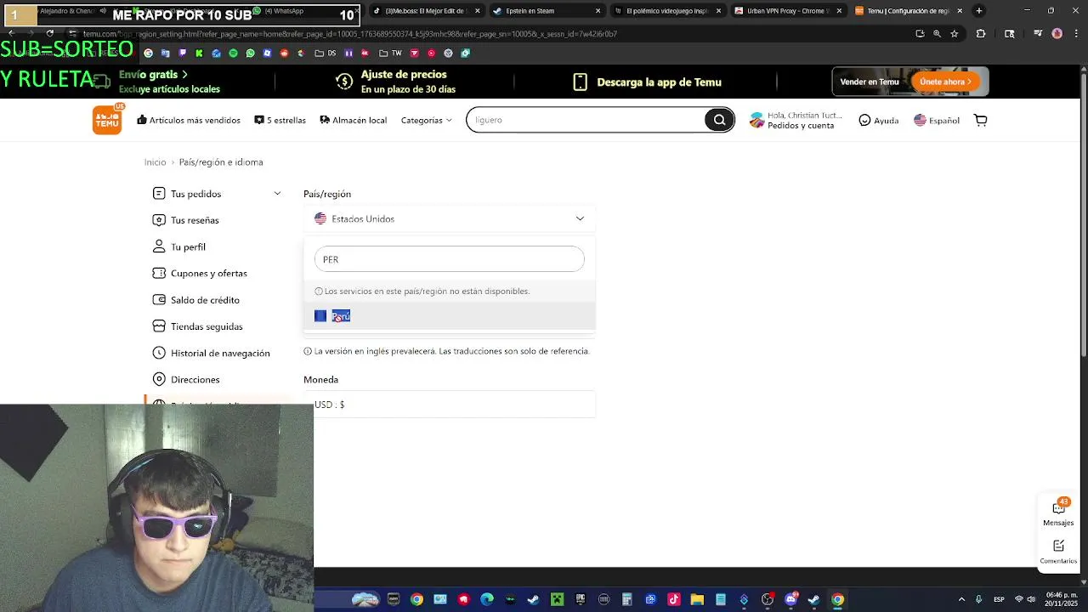Expand the Tus pedidos chevron
This screenshot has width=1088, height=612.
277,194
